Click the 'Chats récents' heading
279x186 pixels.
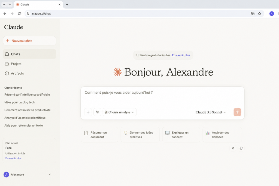coord(13,88)
